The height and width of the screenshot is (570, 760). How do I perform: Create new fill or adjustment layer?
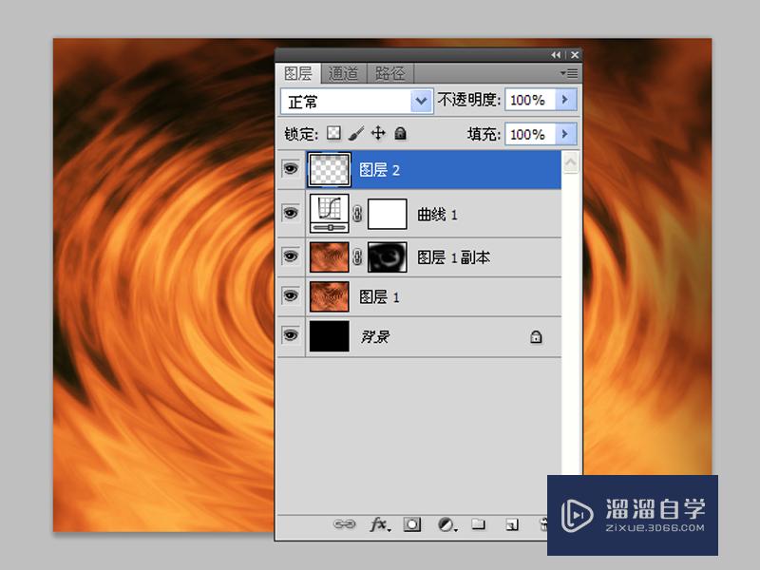(446, 524)
